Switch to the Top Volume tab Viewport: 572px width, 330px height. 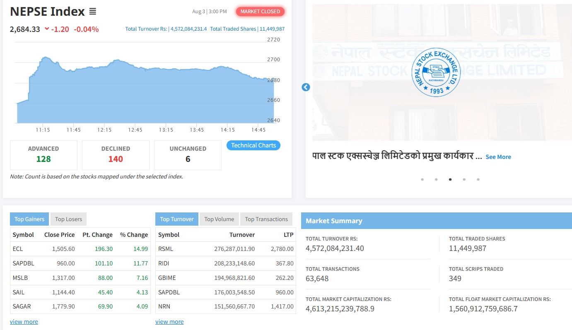219,219
